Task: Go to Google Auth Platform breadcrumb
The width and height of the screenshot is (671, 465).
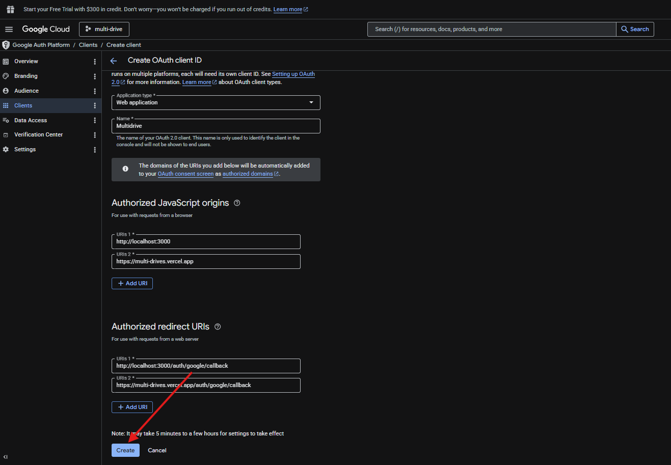Action: pos(41,45)
